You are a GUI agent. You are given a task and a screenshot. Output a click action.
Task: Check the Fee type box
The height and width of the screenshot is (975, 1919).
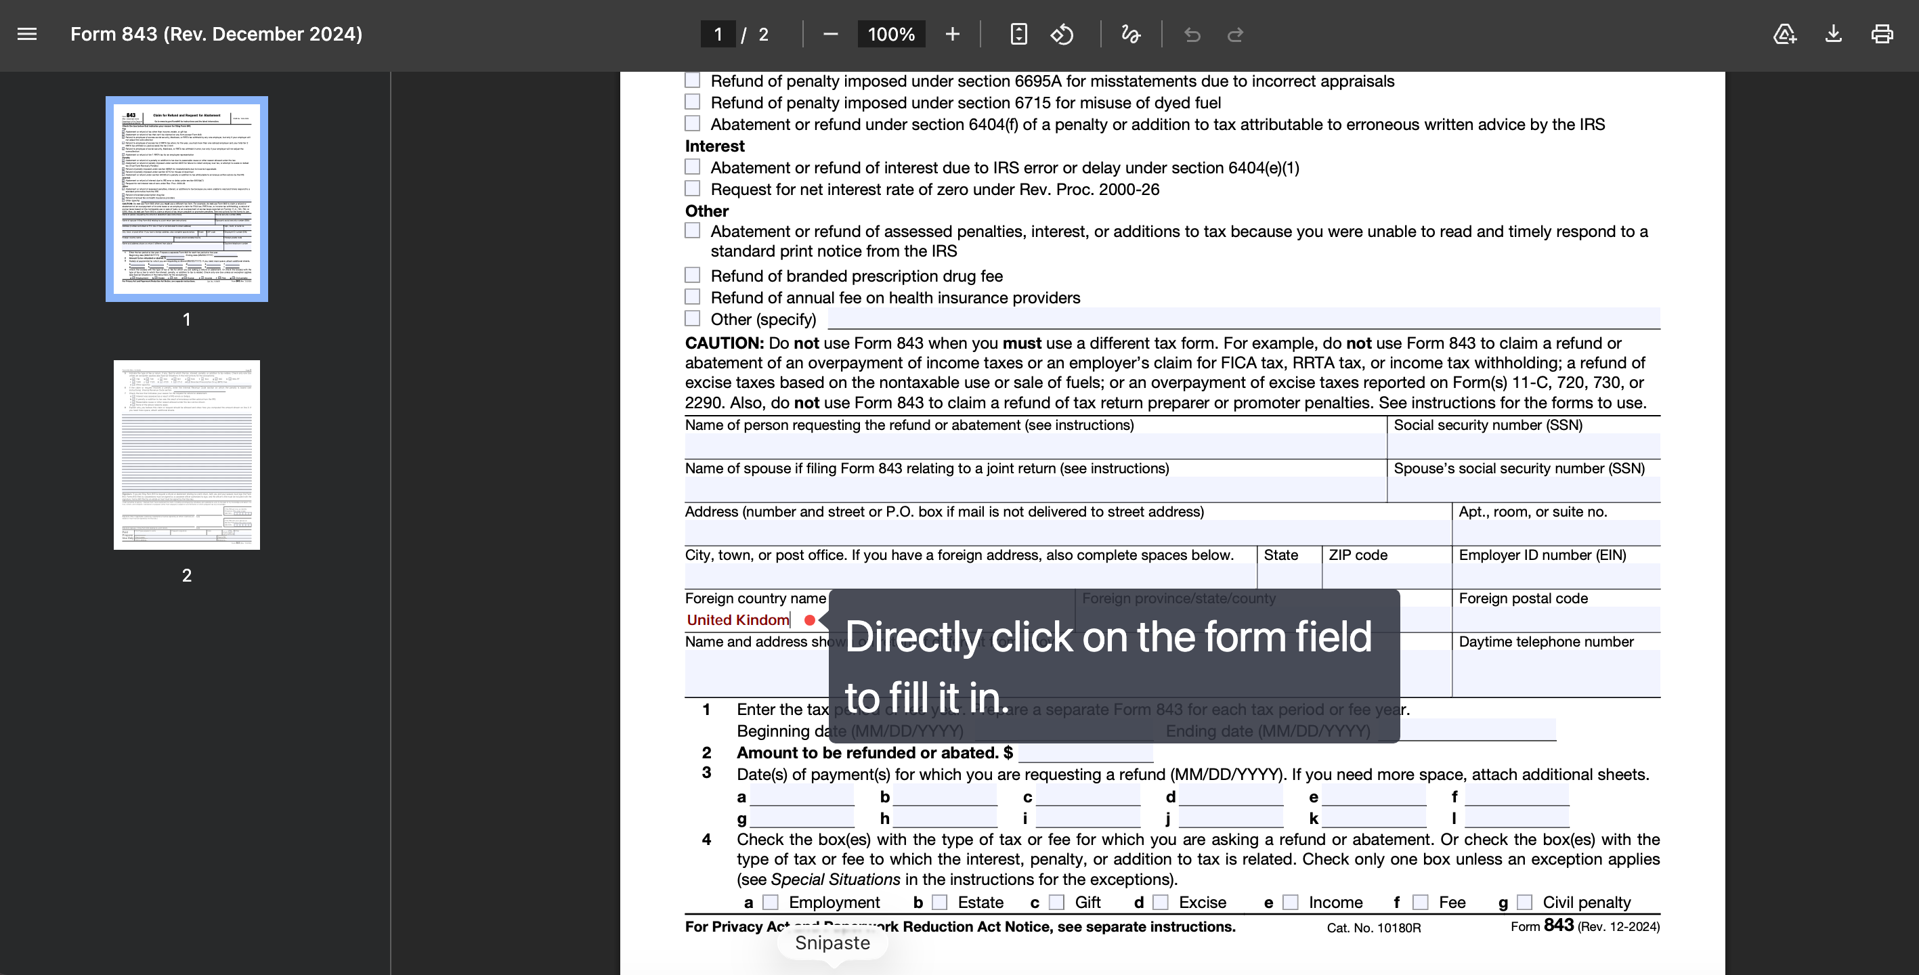(1421, 902)
